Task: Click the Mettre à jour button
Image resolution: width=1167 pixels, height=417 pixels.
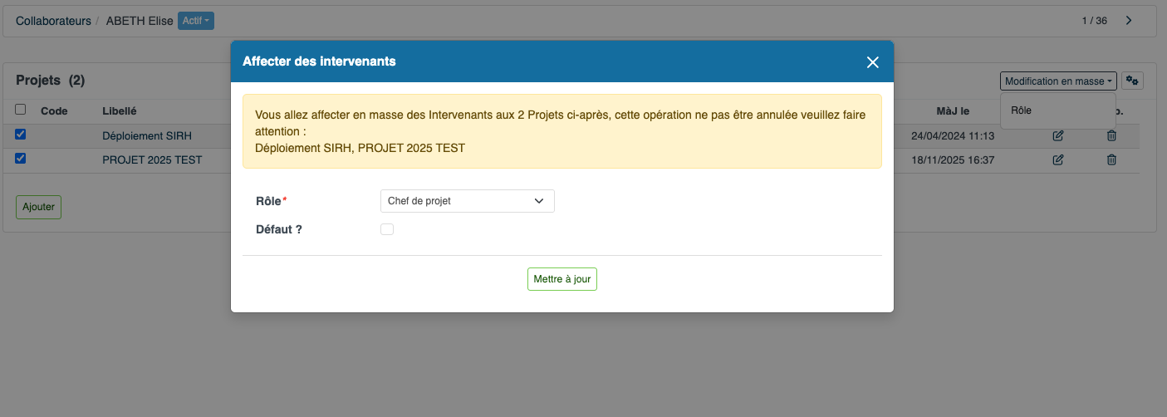Action: (562, 279)
